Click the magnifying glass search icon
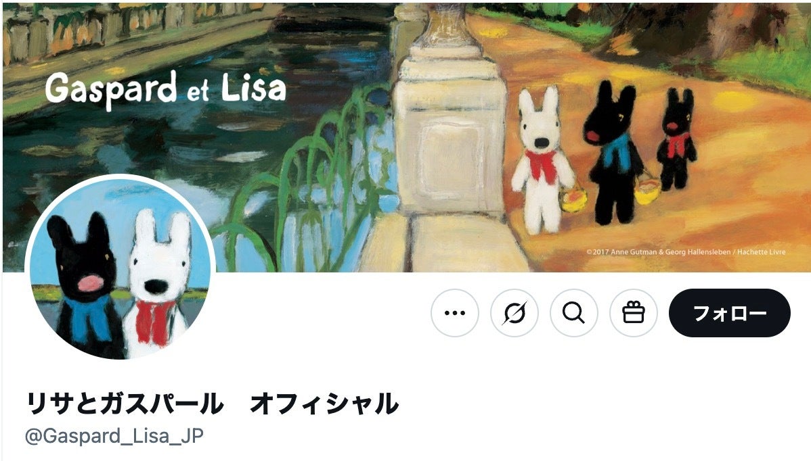 [573, 313]
